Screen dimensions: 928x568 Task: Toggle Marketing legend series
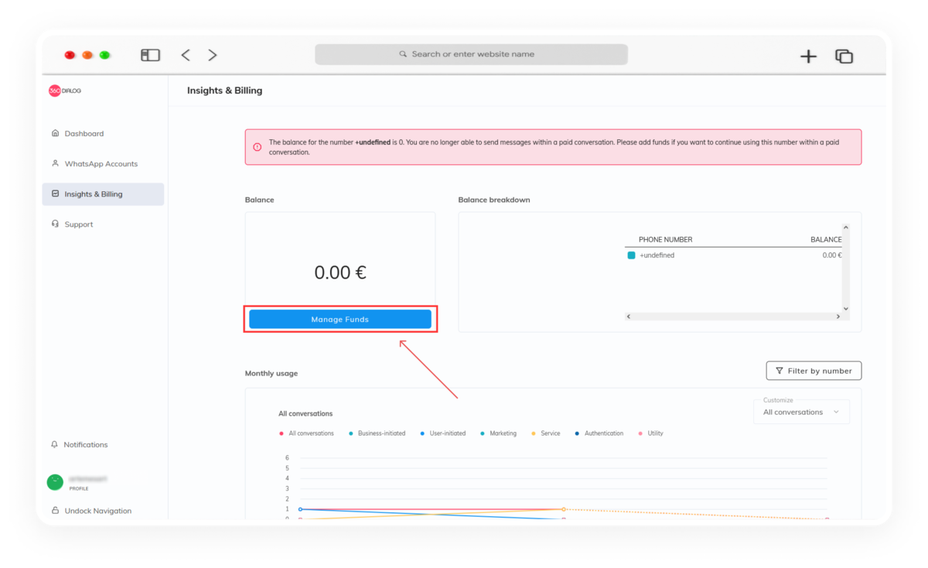coord(499,433)
